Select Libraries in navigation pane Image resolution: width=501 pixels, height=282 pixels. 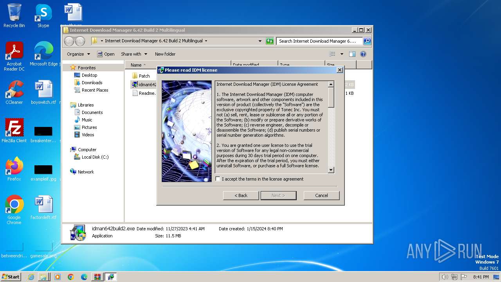(x=85, y=105)
